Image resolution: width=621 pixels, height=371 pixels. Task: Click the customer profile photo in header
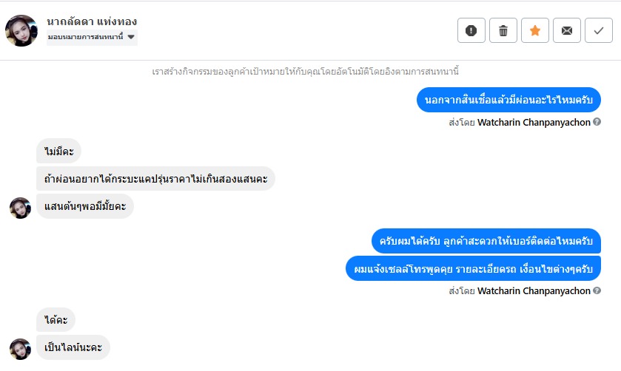coord(21,30)
